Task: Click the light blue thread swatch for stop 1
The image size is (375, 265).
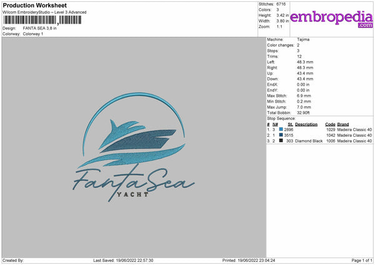Action: [281, 129]
